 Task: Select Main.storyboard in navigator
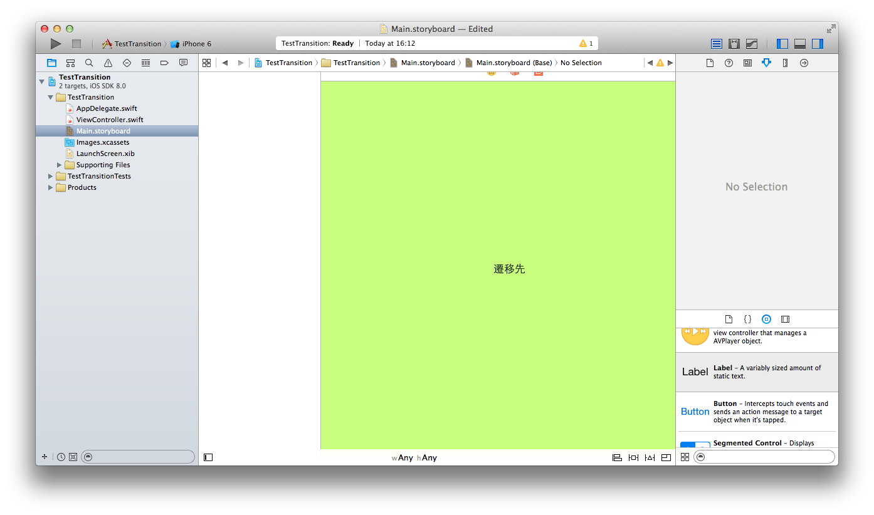click(117, 131)
